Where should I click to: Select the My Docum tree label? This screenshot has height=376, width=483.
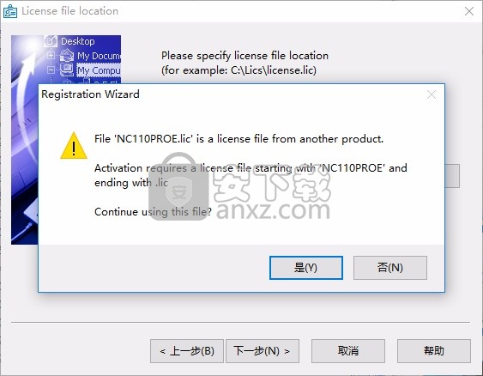[99, 56]
